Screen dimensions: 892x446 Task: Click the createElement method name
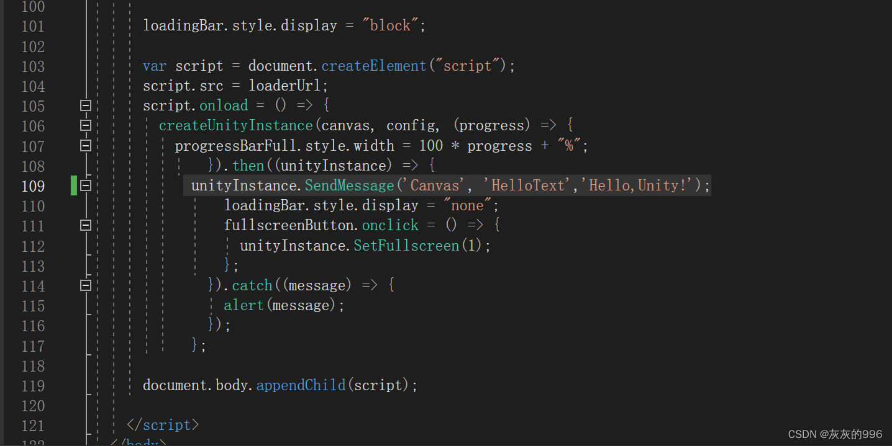coord(374,66)
